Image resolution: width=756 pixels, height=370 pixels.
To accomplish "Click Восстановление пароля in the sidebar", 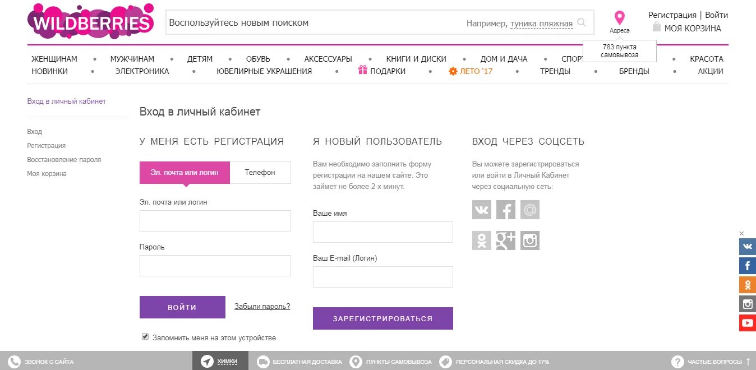I will [x=64, y=160].
